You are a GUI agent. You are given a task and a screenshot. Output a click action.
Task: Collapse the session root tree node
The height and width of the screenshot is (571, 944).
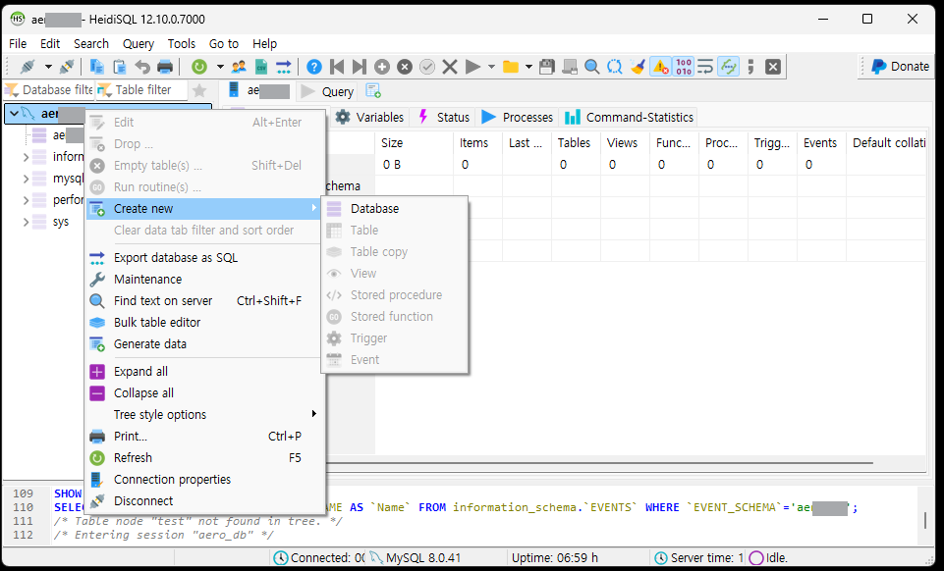point(14,113)
